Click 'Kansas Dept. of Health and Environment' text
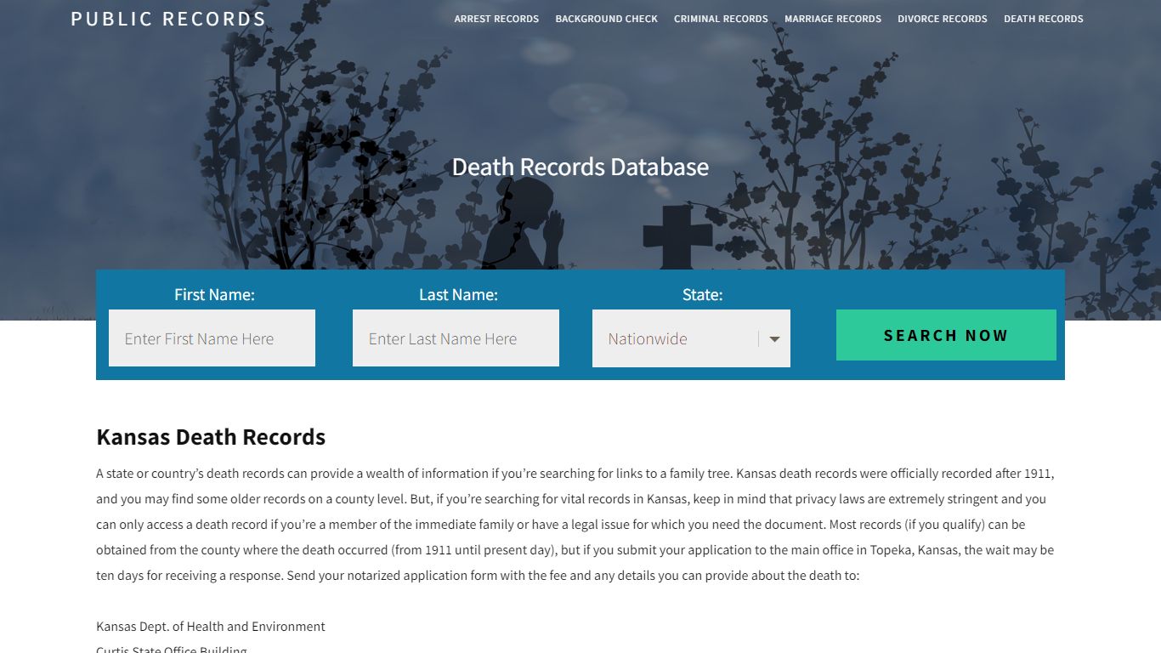Viewport: 1161px width, 653px height. [x=211, y=627]
